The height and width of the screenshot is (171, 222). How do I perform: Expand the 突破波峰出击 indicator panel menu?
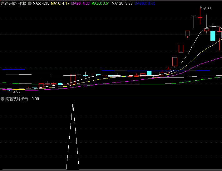(2, 99)
